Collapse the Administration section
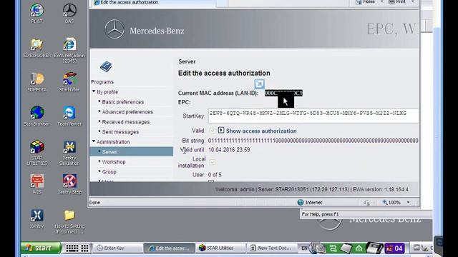 (x=94, y=141)
